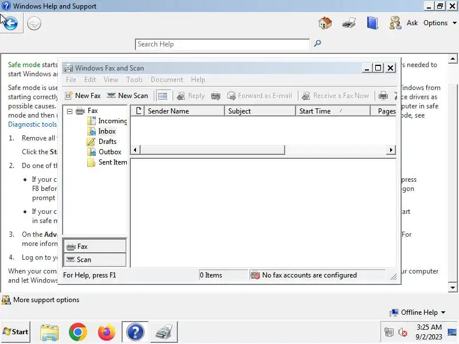Click into the Search Help field
Screen dimensions: 459x344
[x=222, y=44]
